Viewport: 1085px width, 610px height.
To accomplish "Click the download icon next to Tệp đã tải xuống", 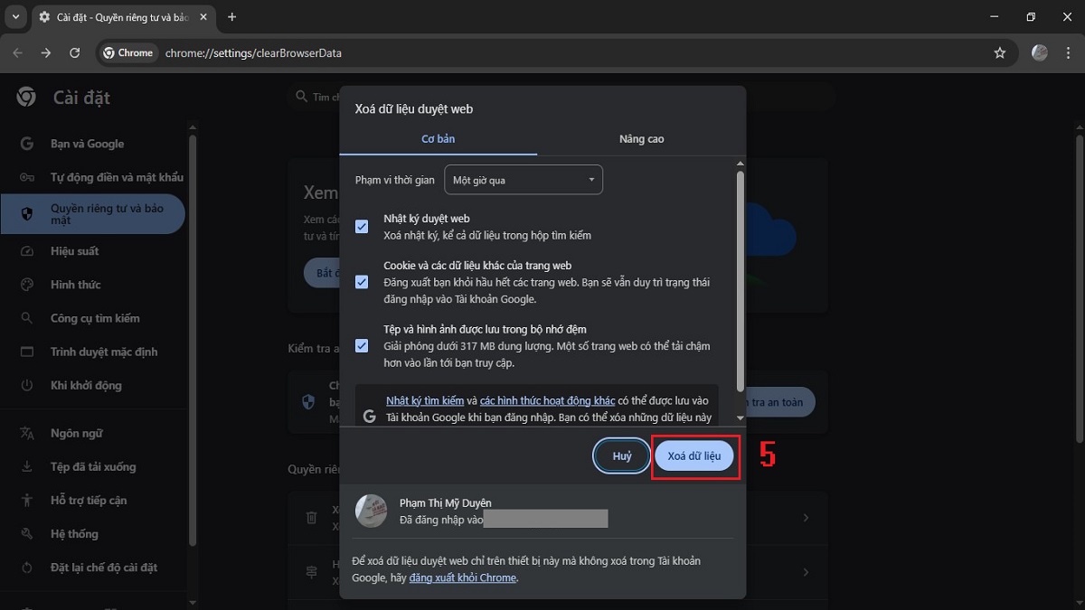I will click(27, 467).
